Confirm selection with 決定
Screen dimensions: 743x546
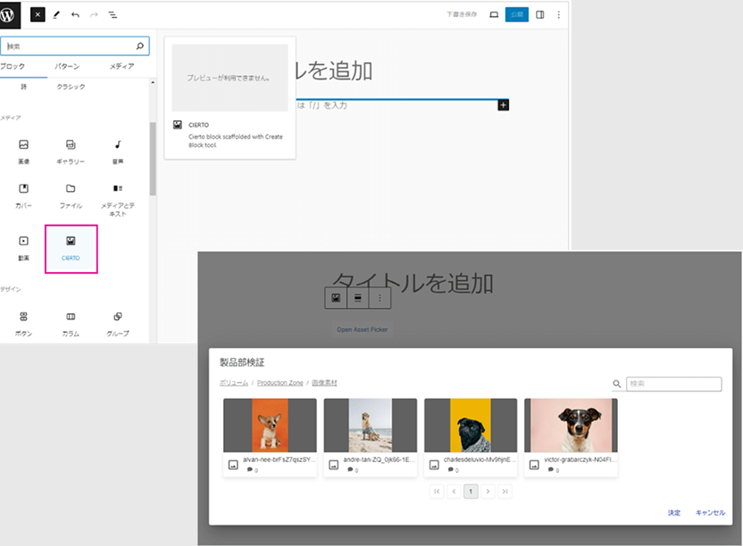coord(674,513)
